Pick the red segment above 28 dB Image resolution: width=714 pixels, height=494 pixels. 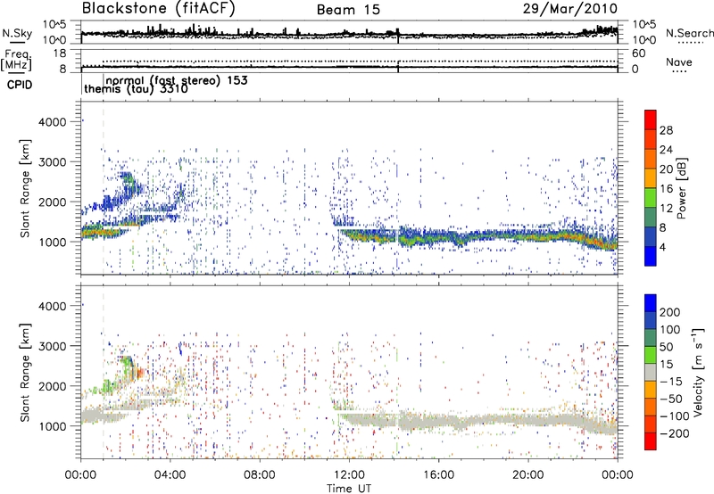coord(651,120)
